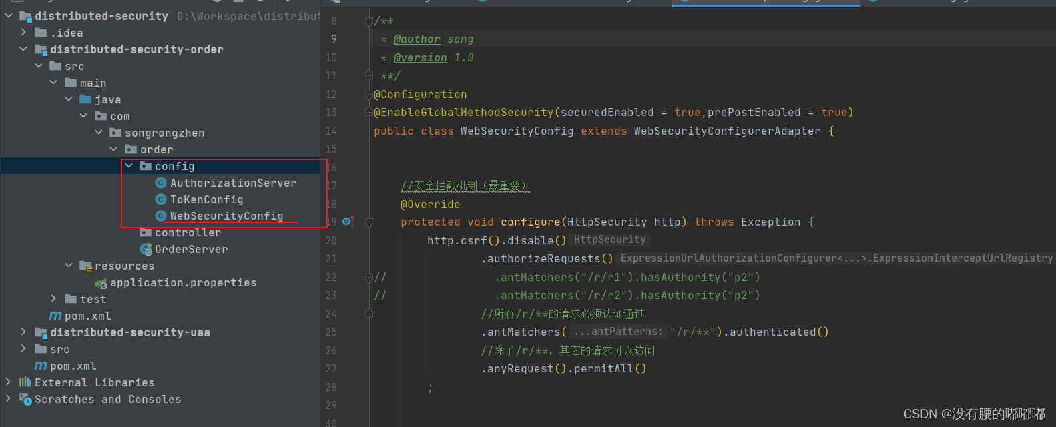
Task: Click the OrderServer runnable class icon
Action: pyautogui.click(x=146, y=249)
